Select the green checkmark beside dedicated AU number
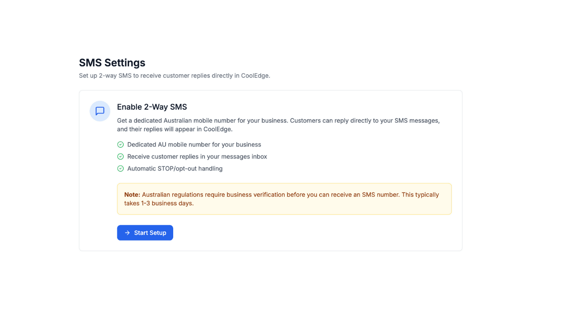 (x=120, y=145)
